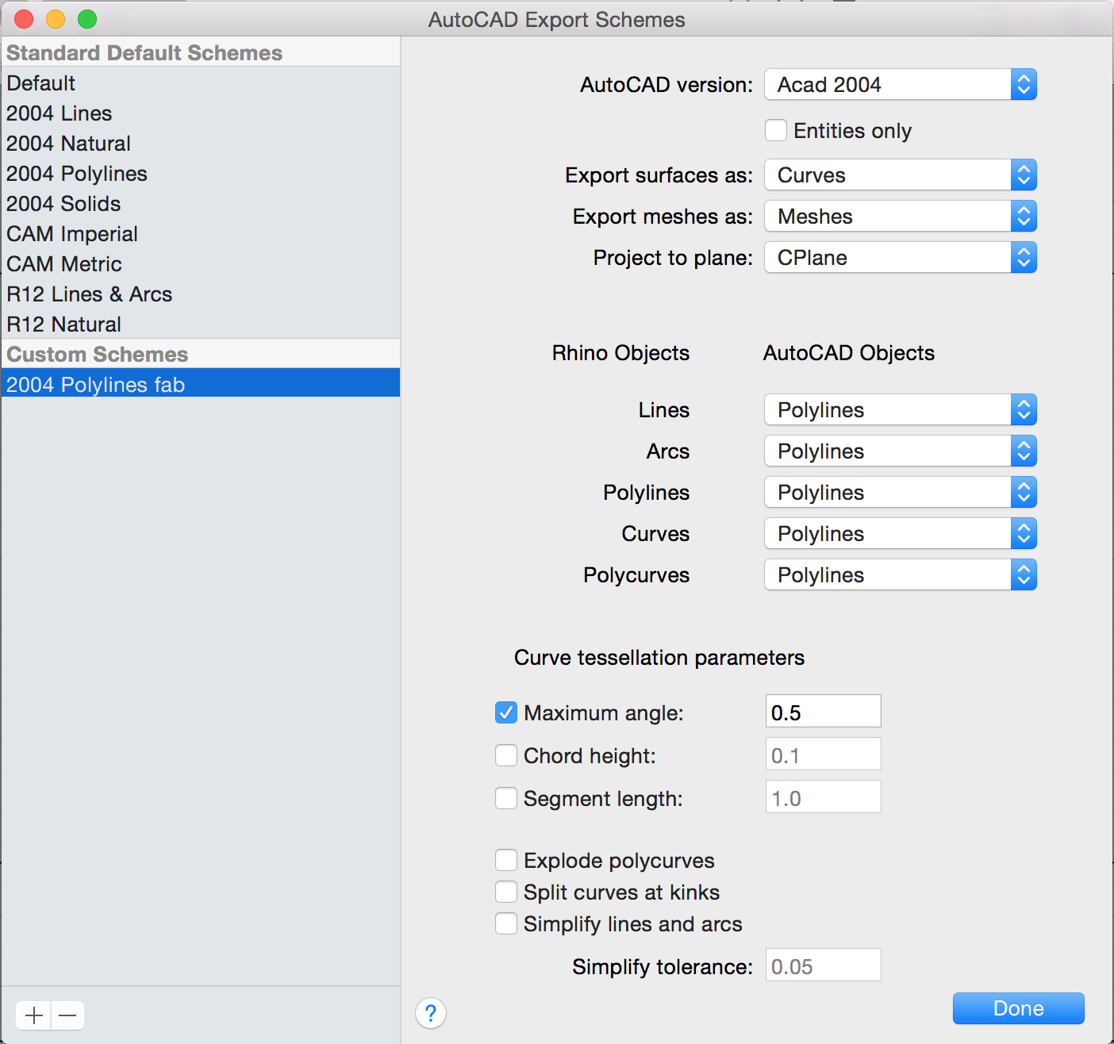Select the 2004 Polylines fab custom scheme
Image resolution: width=1114 pixels, height=1044 pixels.
(x=200, y=382)
